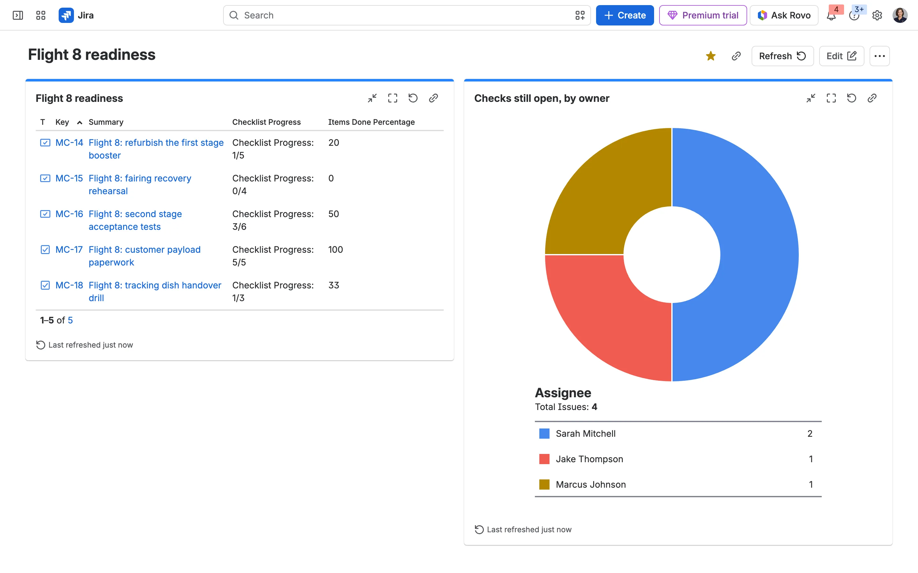This screenshot has width=918, height=573.
Task: Maximize the Flight 8 readiness gadget
Action: (x=393, y=98)
